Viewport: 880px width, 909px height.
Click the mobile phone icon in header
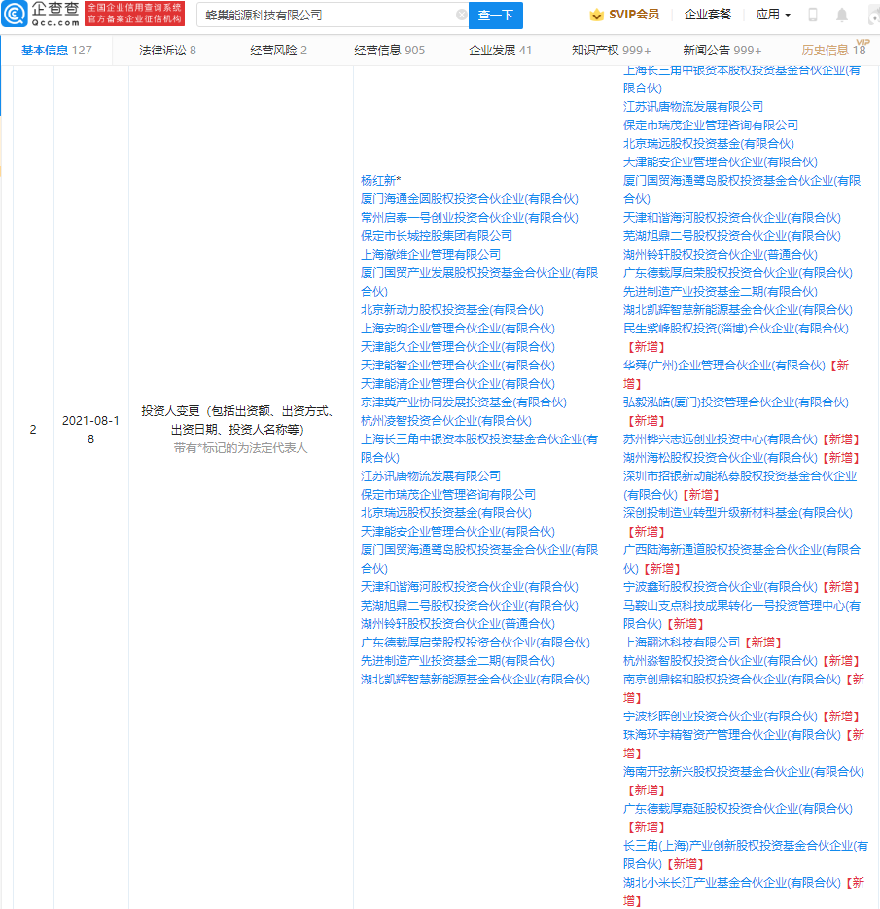pyautogui.click(x=813, y=16)
